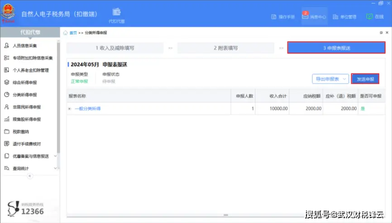Open 限售股所得申报 chart icon item
Viewport: 392px width, 223px height.
coord(27,119)
